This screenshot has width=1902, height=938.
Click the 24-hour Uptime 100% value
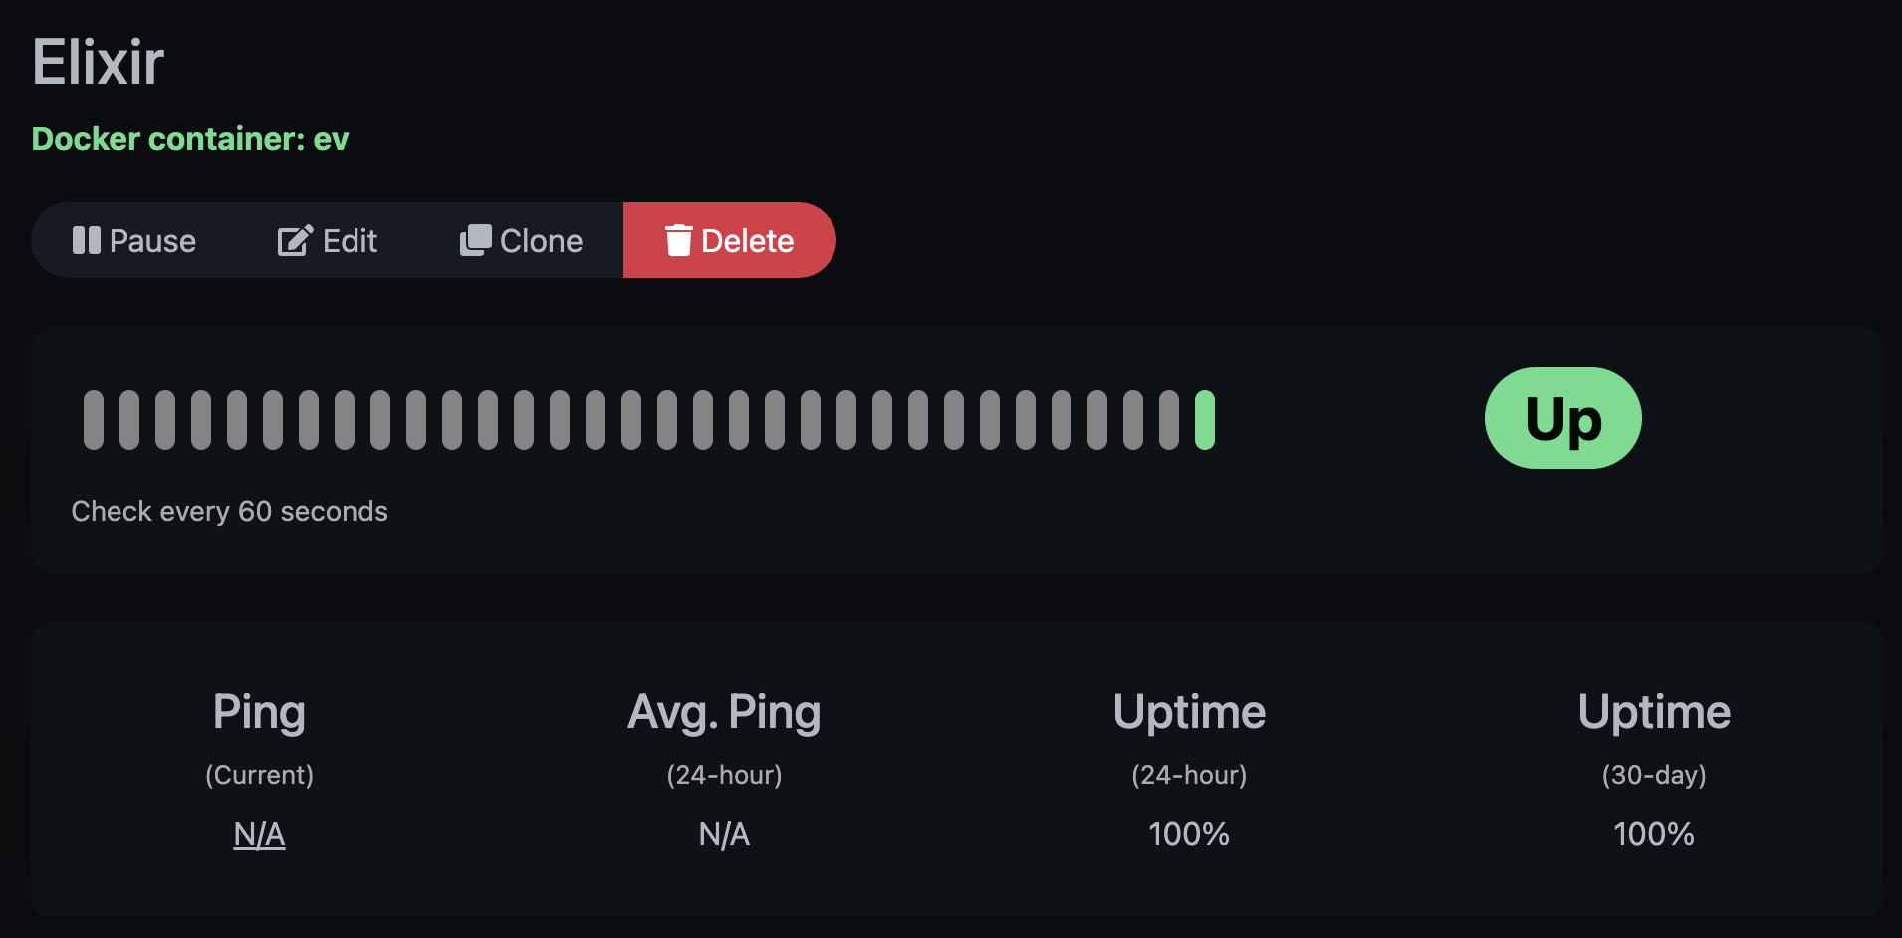point(1189,834)
